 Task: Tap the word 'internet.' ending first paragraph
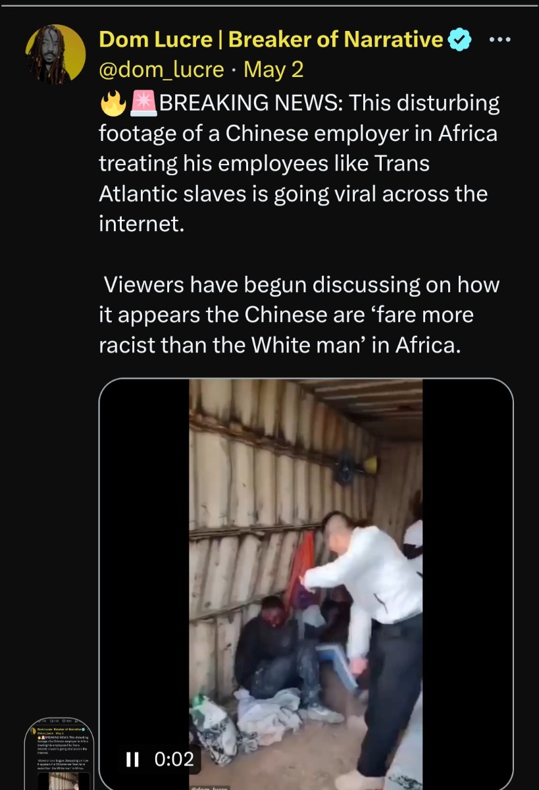coord(139,224)
